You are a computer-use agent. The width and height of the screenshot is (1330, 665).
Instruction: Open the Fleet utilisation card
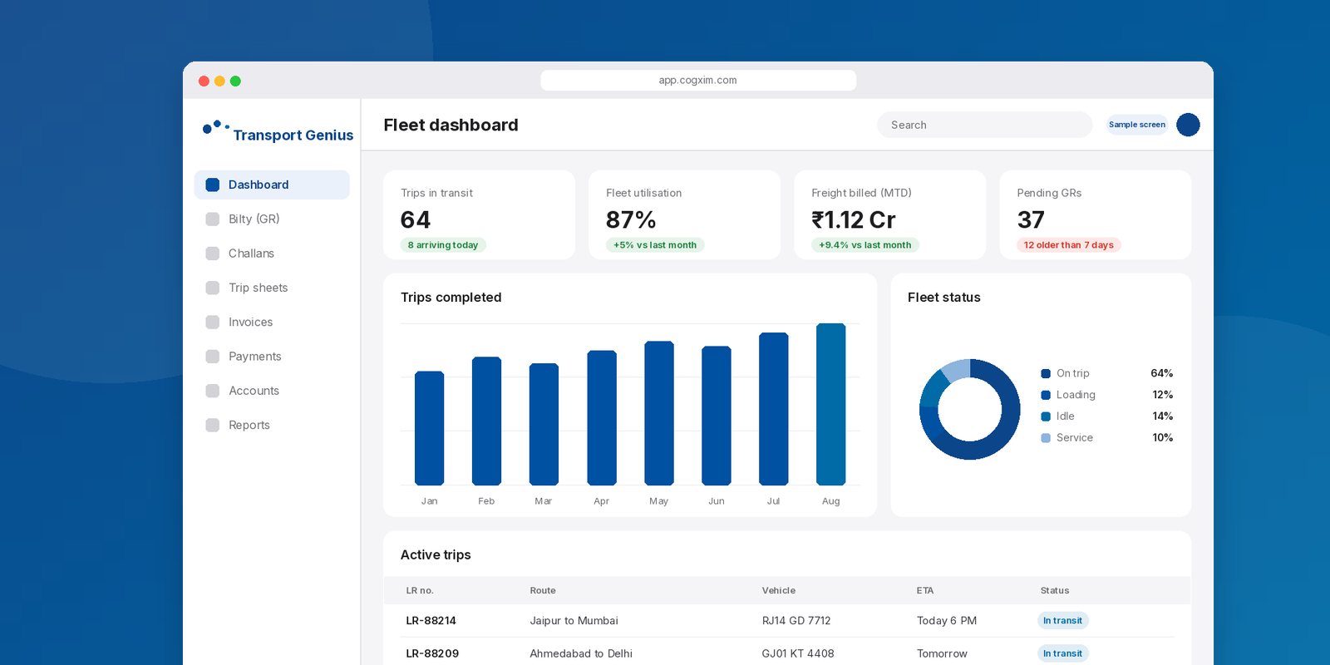[684, 214]
